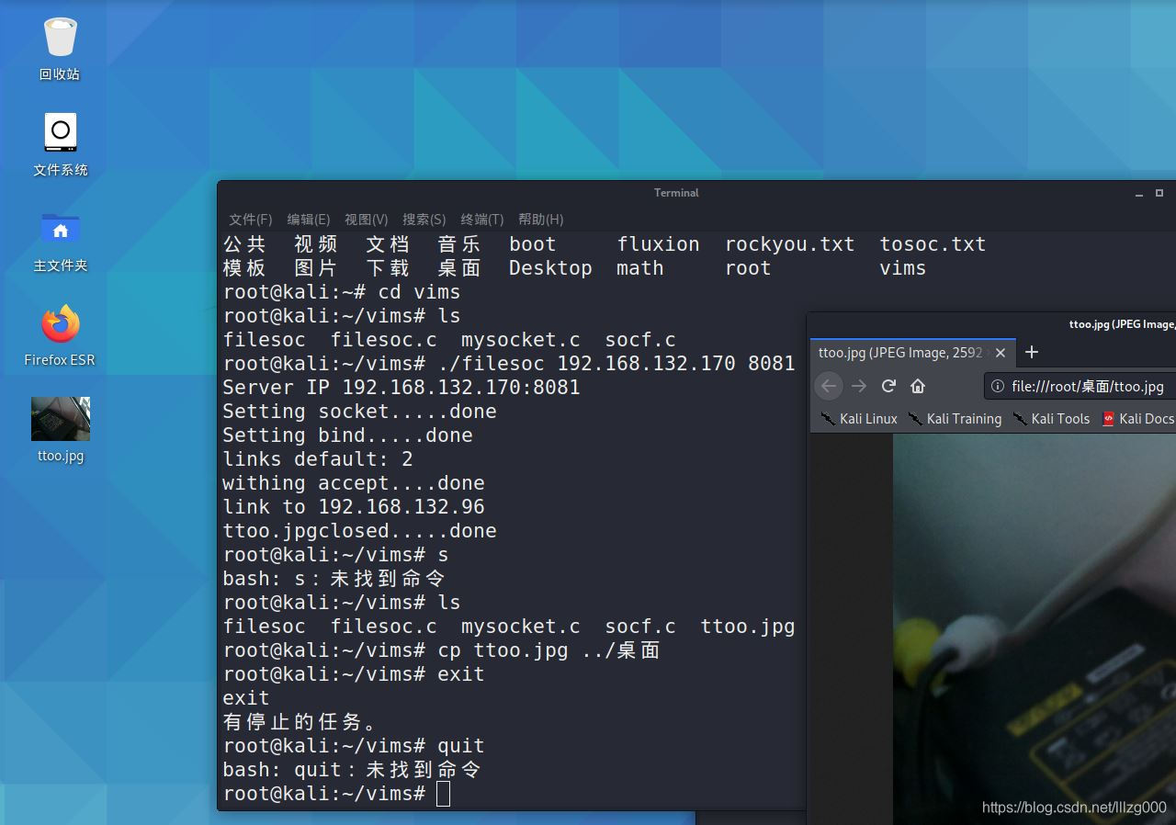
Task: Maximize the Terminal window
Action: [x=1159, y=193]
